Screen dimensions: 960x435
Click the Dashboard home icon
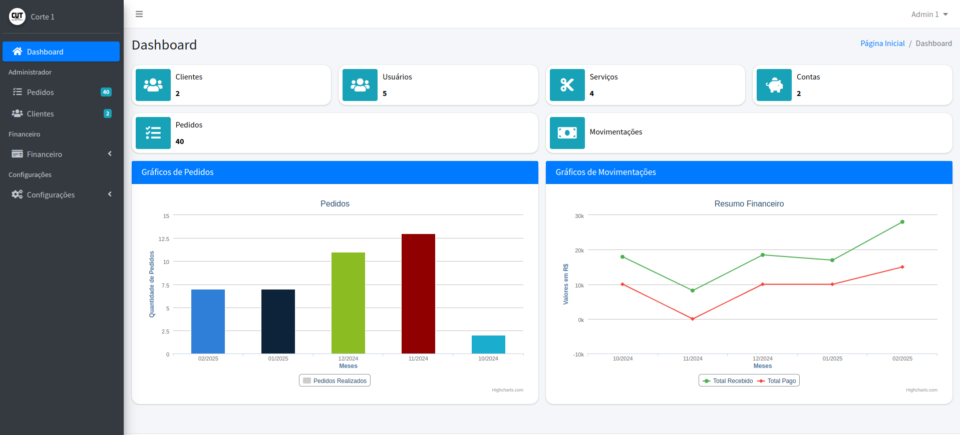[x=18, y=51]
